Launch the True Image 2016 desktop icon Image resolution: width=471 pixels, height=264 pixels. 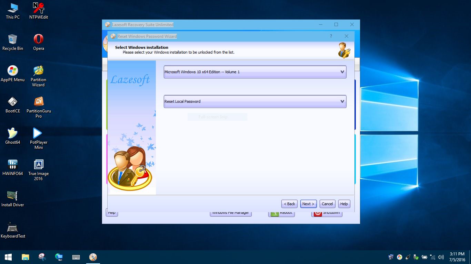coord(39,170)
